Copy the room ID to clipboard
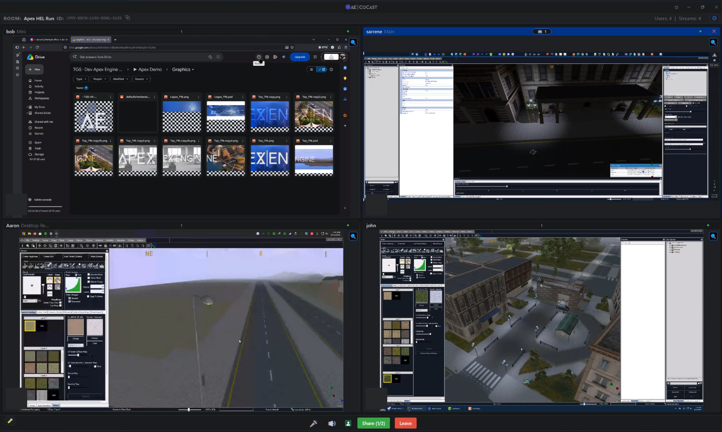 tap(128, 18)
